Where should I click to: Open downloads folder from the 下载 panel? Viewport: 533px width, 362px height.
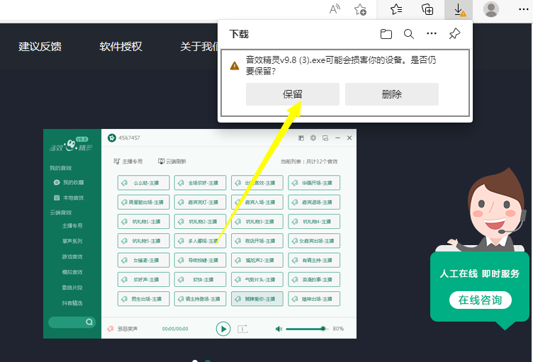[x=386, y=34]
